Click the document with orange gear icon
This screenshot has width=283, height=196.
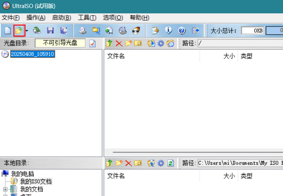pos(155,31)
